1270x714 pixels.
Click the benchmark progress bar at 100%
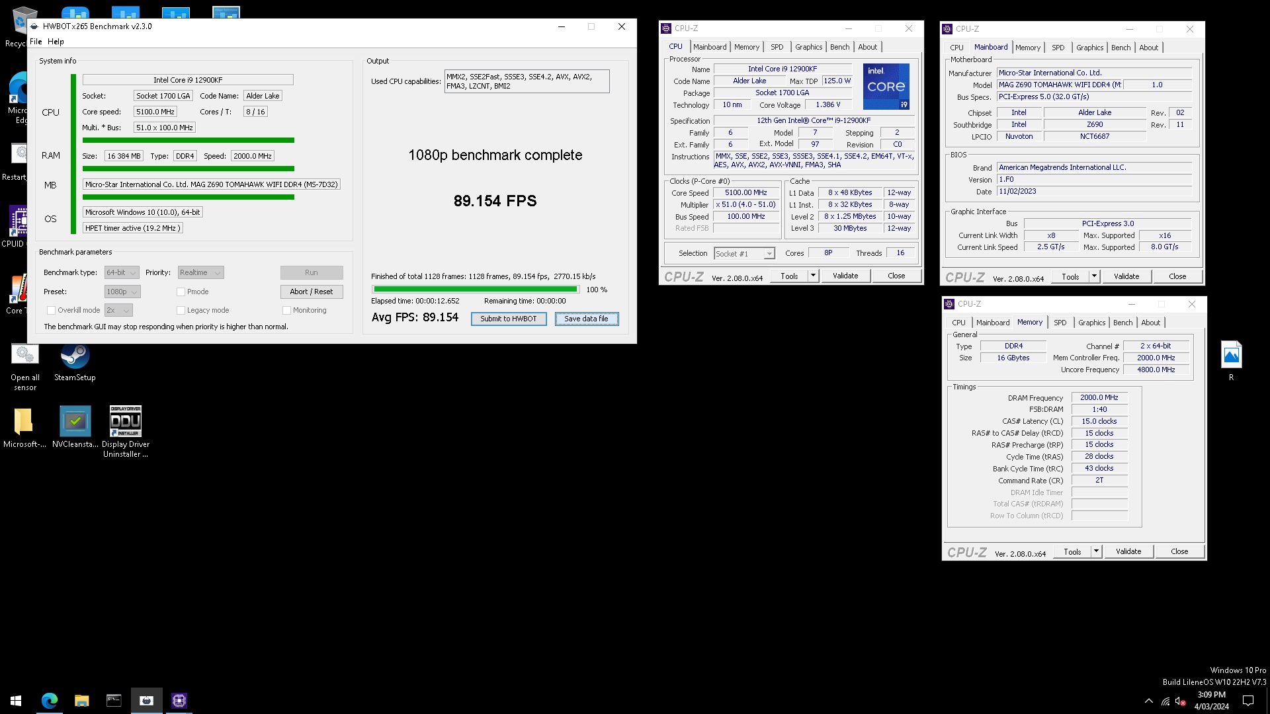476,289
